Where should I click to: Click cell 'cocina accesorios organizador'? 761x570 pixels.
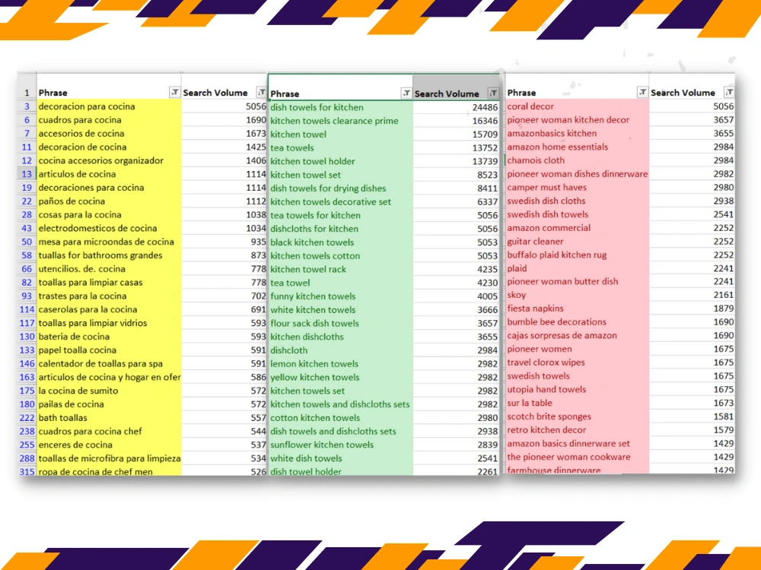pyautogui.click(x=109, y=160)
